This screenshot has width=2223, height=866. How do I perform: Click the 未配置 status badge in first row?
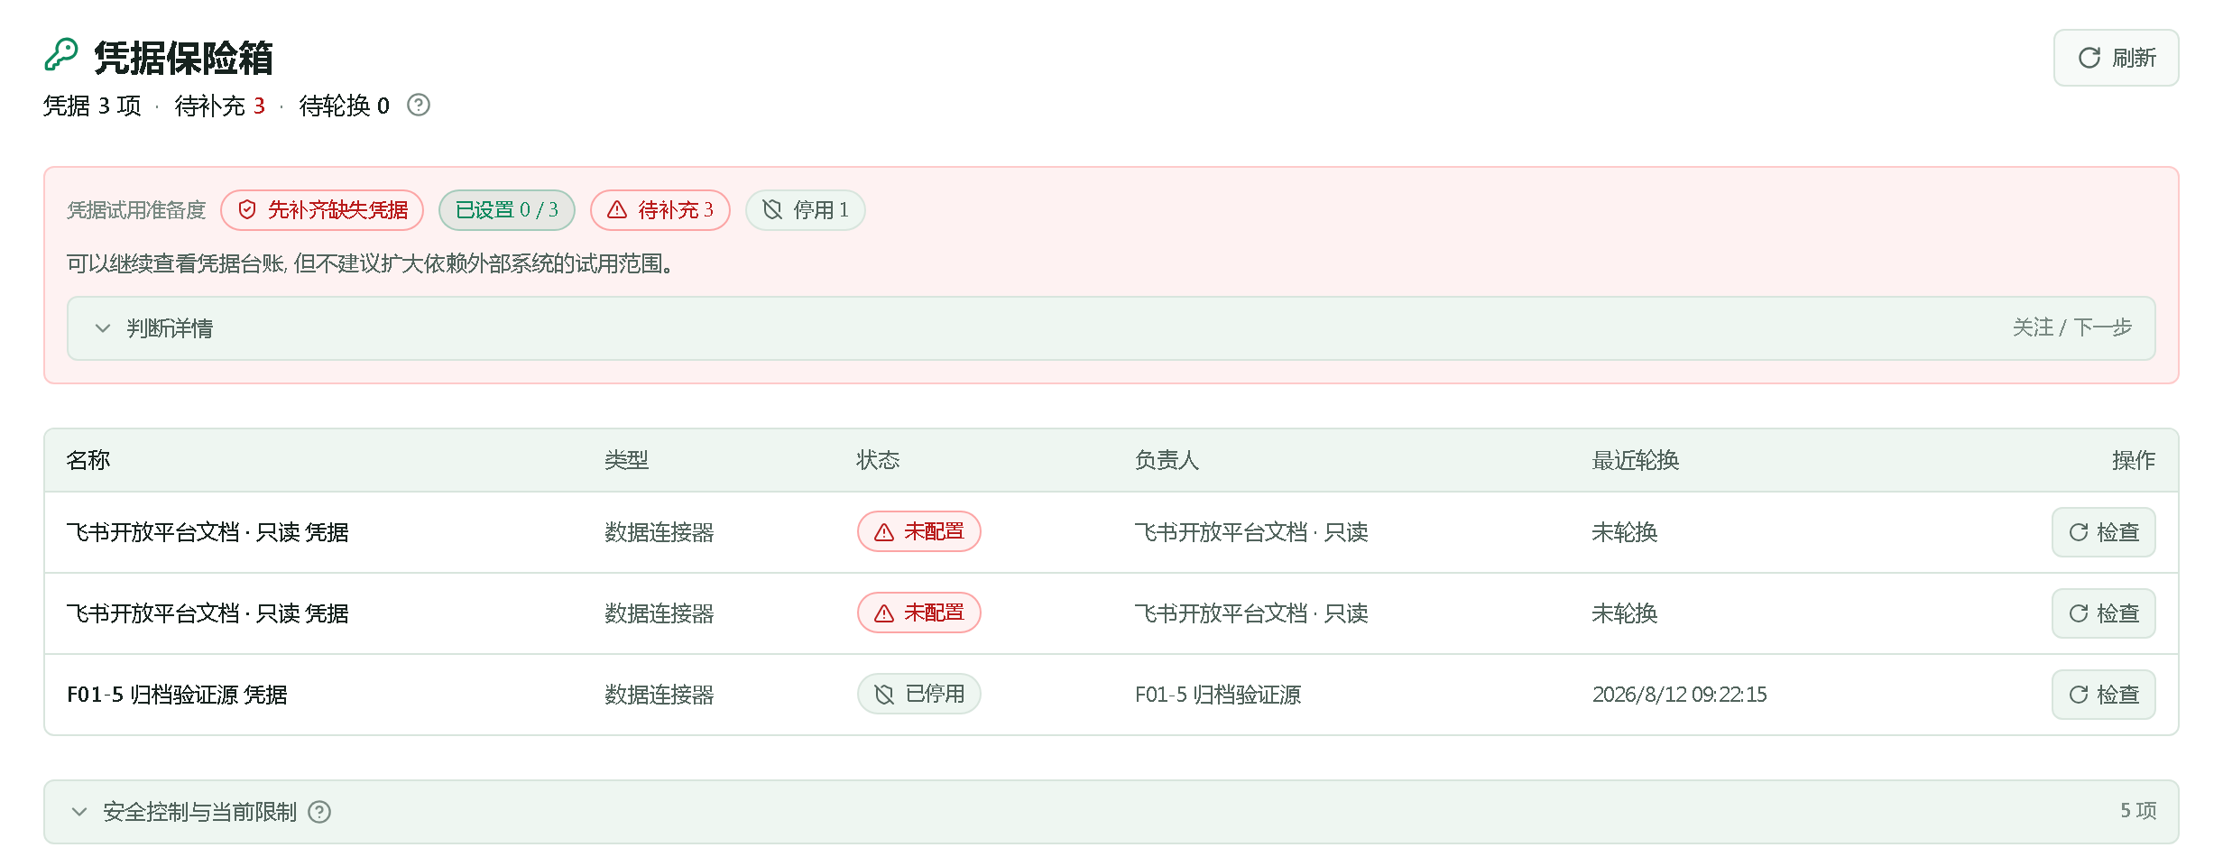point(919,531)
